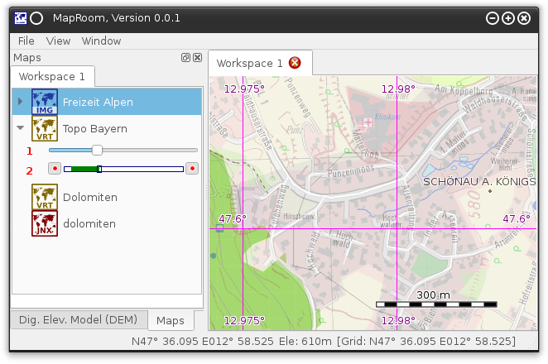The width and height of the screenshot is (548, 364).
Task: Open the View menu
Action: coord(58,41)
